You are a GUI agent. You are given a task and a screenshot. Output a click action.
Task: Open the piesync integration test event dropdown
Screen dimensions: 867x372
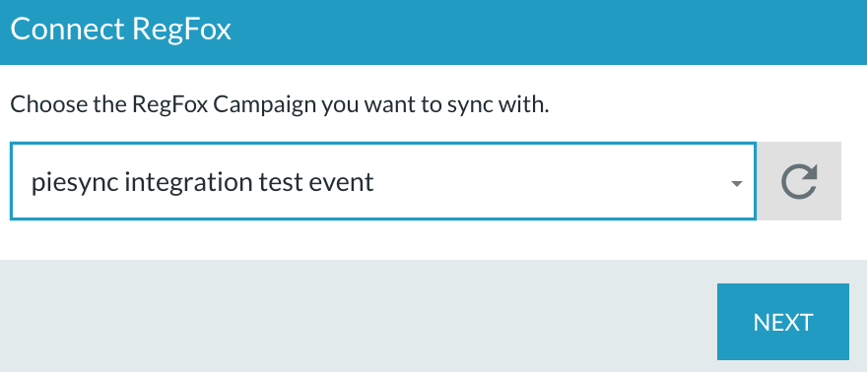coord(382,181)
